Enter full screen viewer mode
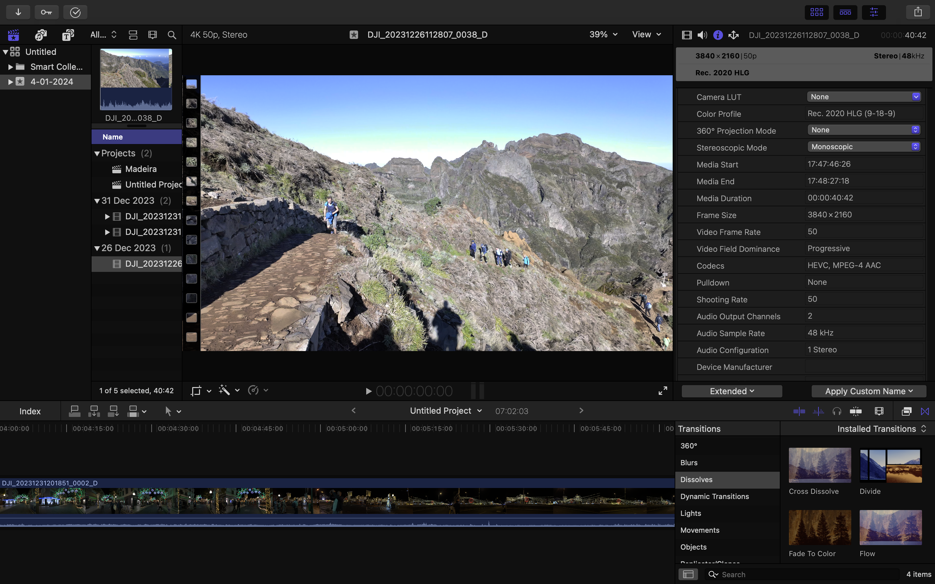935x584 pixels. tap(662, 391)
